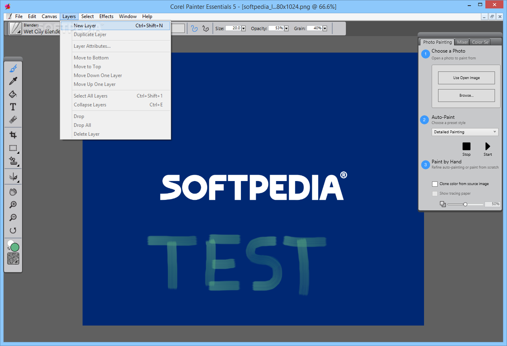The width and height of the screenshot is (507, 346).
Task: Select the Zoom In magnifier tool
Action: (x=13, y=205)
